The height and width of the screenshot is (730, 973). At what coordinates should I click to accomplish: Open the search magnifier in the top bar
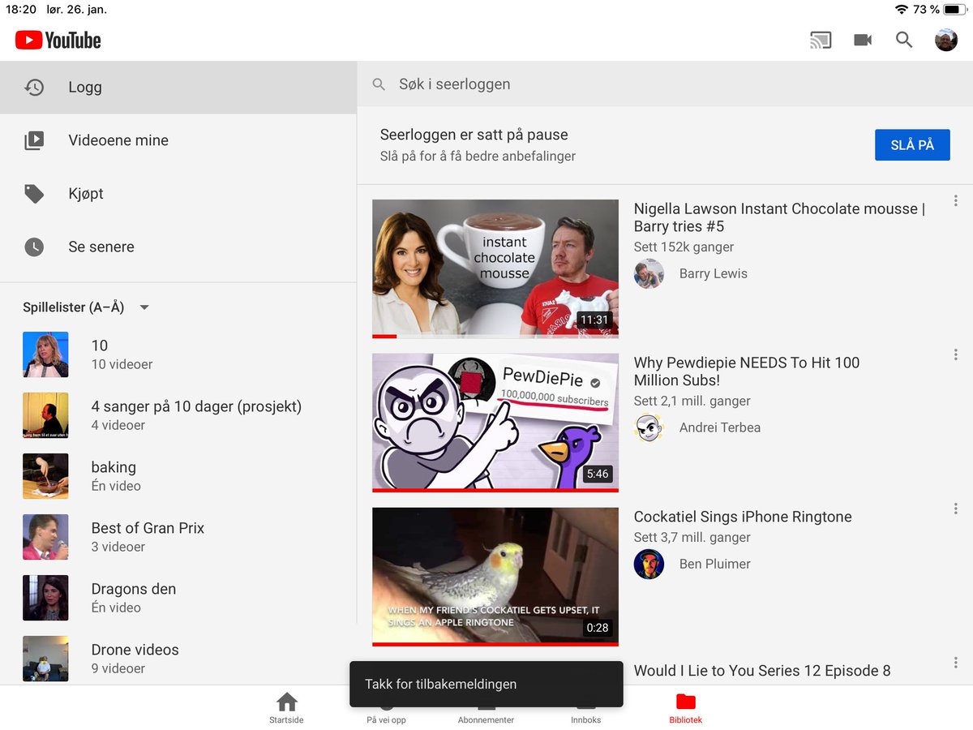tap(904, 40)
